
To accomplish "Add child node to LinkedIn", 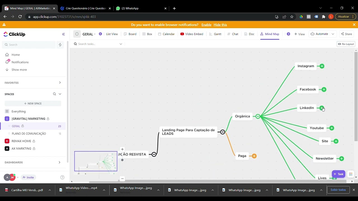I will pyautogui.click(x=322, y=108).
